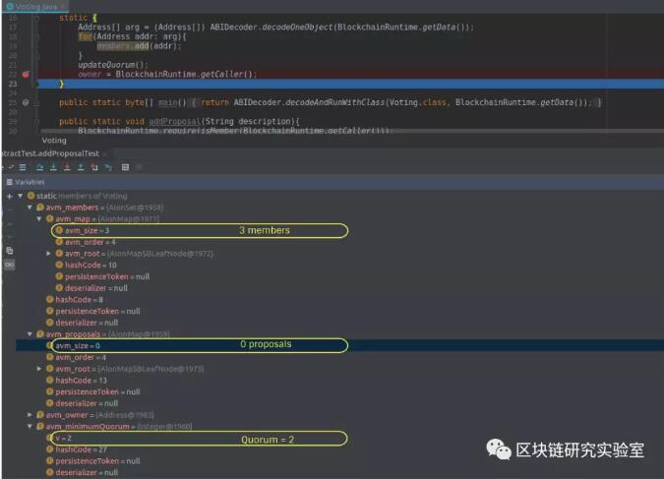Expand the avm_owner tree node
This screenshot has height=479, width=664.
coord(30,415)
